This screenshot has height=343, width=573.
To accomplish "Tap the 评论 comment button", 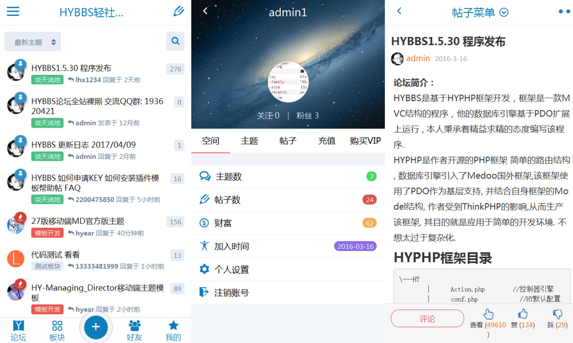I will point(427,318).
